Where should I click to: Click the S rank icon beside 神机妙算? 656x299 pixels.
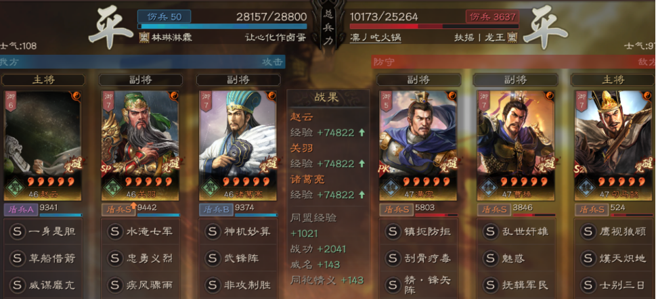(x=212, y=231)
